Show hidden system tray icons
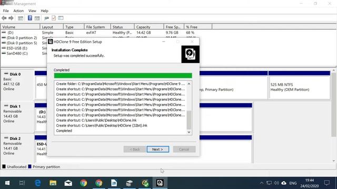This screenshot has height=189, width=337. coord(261,183)
